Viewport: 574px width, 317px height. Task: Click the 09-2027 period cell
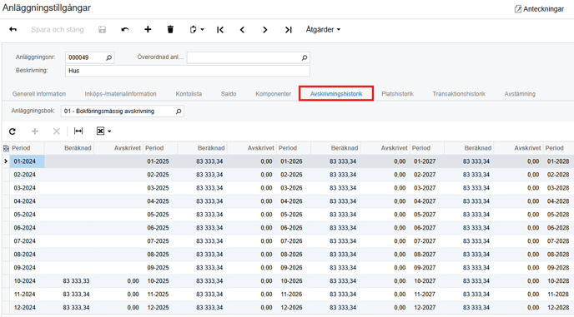pos(427,268)
